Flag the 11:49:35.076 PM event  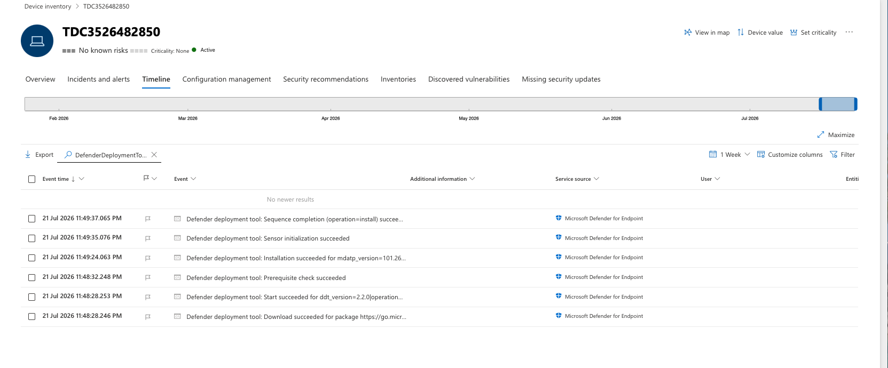(148, 238)
